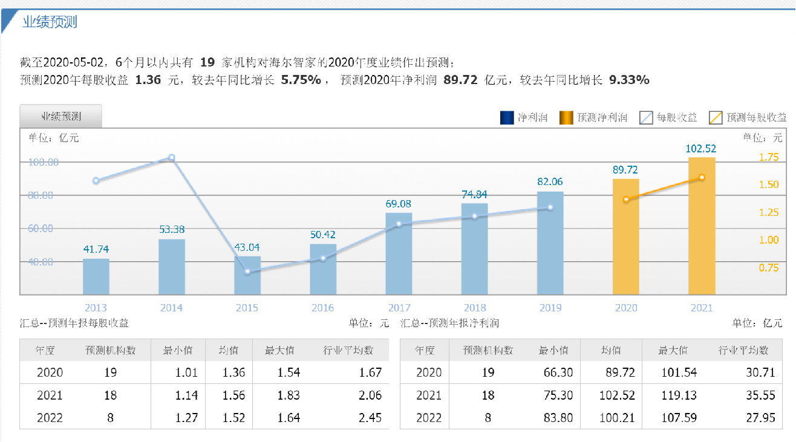Select the 2016 bar labeled 50.42
This screenshot has width=796, height=442.
pyautogui.click(x=323, y=270)
